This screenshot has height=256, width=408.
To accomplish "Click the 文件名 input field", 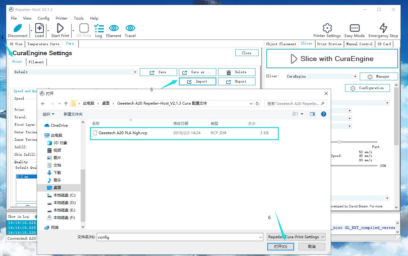I will 180,237.
